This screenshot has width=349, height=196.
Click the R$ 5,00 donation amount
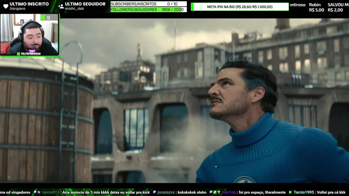(317, 10)
